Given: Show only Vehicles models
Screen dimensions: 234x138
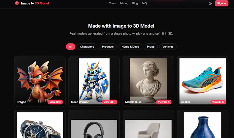Looking at the screenshot, I should [168, 47].
